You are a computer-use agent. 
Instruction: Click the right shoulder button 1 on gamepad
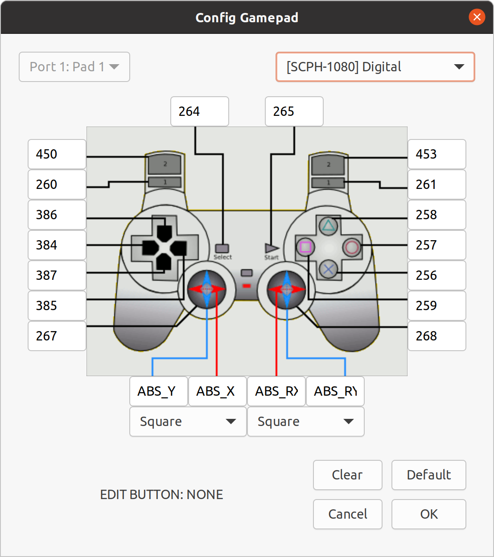tap(328, 182)
